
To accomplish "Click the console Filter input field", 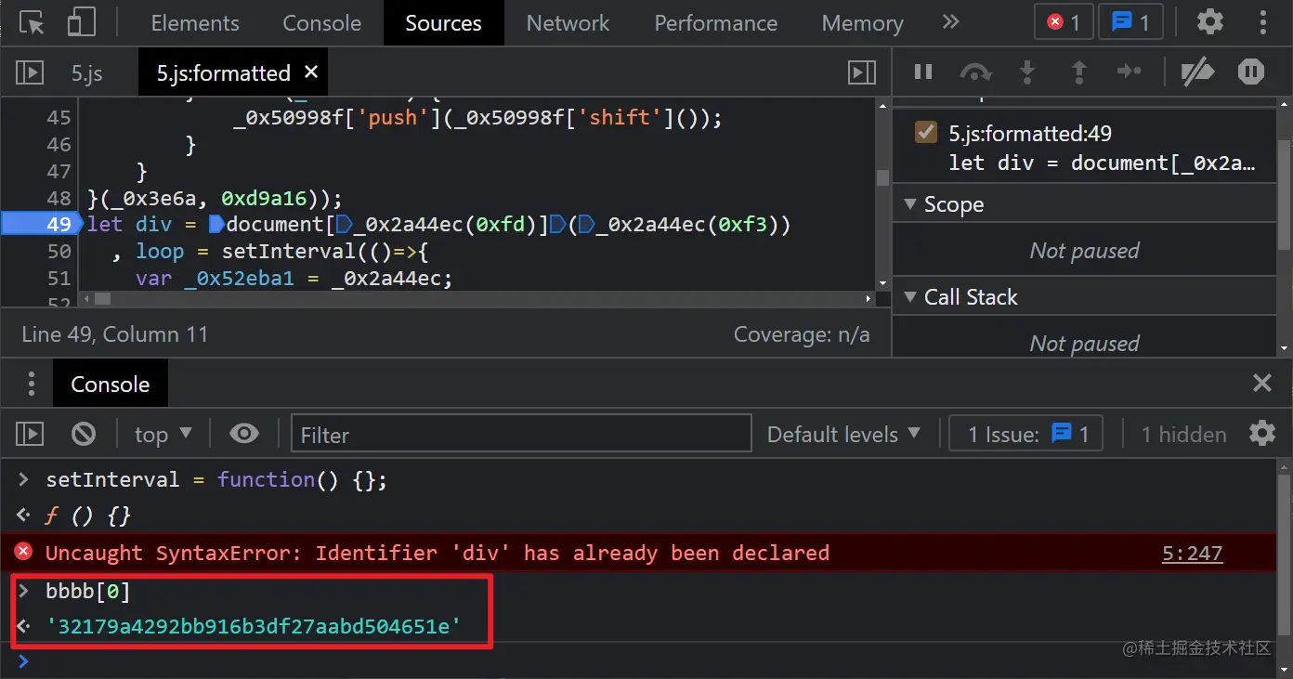I will 521,434.
